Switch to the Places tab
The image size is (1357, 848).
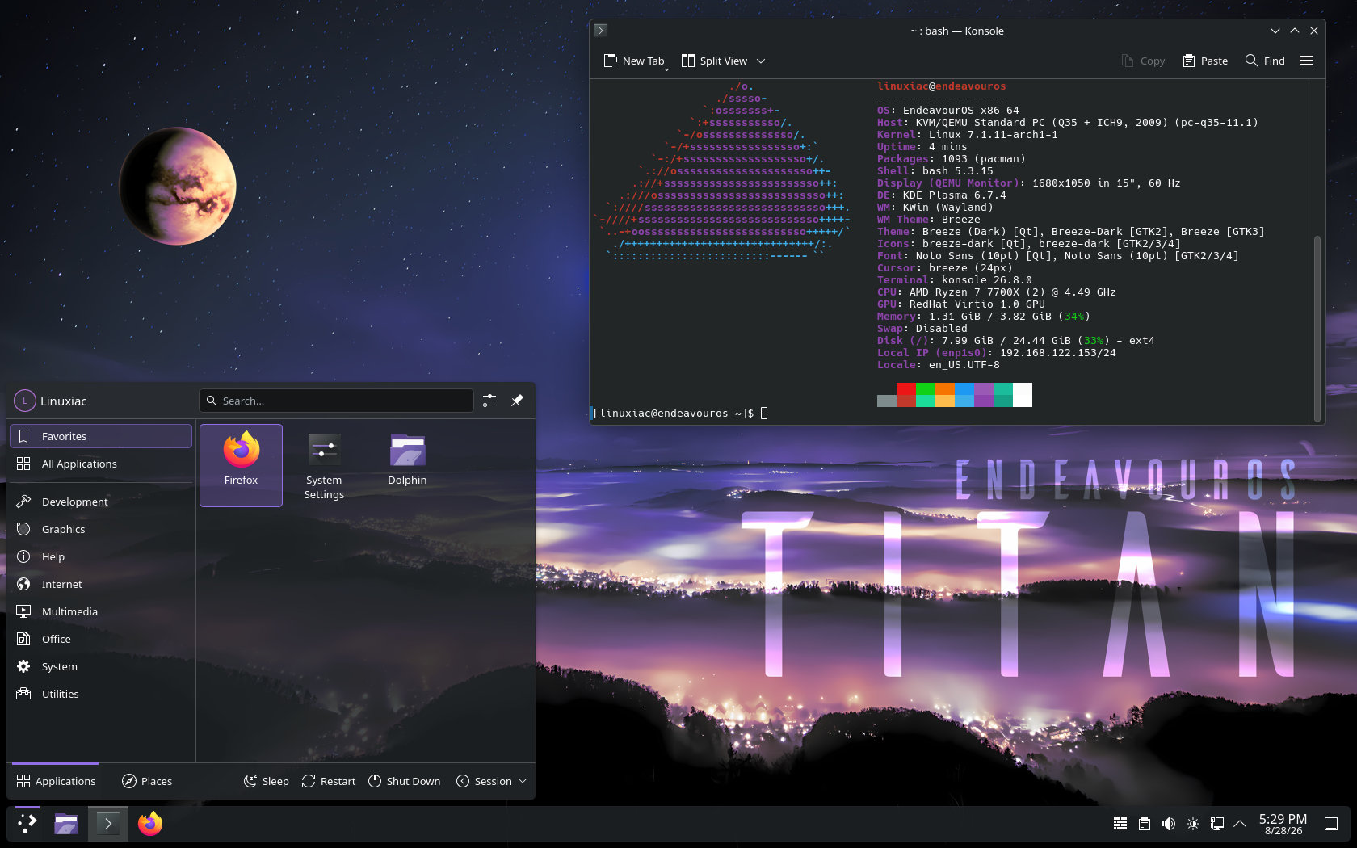point(147,781)
